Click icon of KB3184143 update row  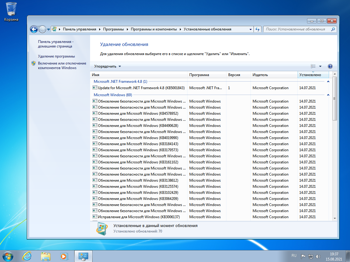(95, 144)
